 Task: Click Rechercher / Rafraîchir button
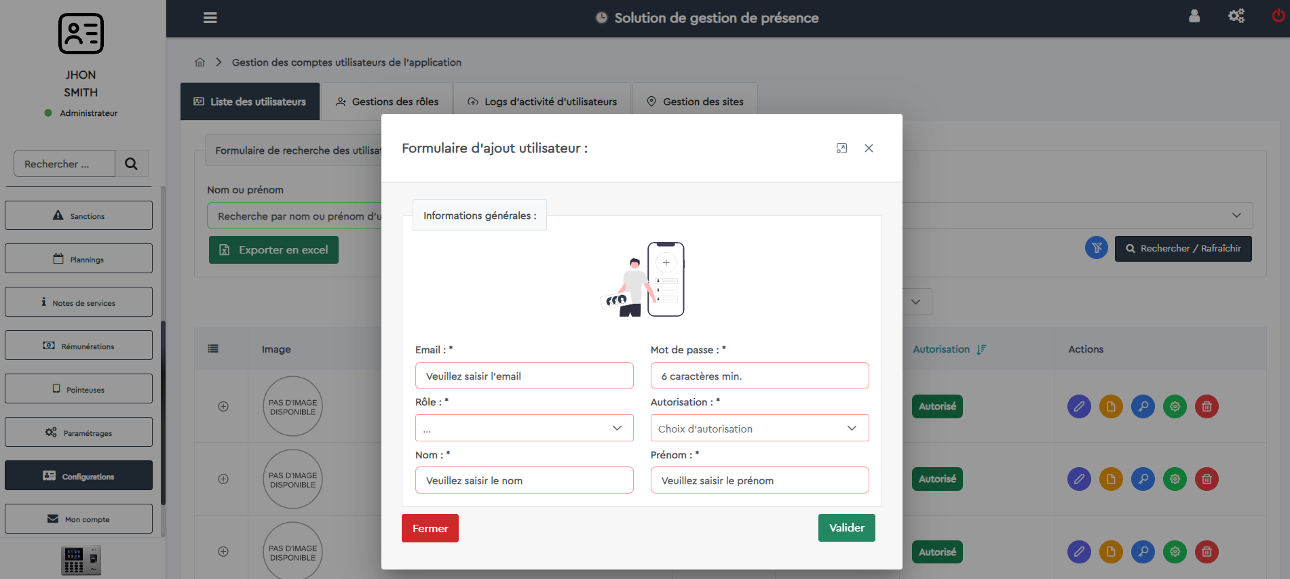[x=1183, y=248]
